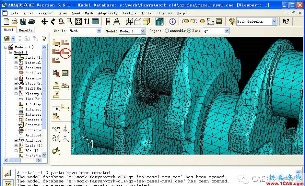Image resolution: width=305 pixels, height=186 pixels.
Task: Expand the Steps (2) tree node
Action: (x=16, y=84)
